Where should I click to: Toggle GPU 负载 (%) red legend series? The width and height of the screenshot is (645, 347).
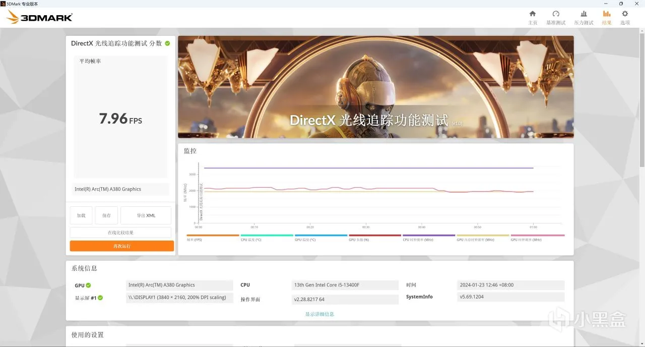tap(375, 237)
